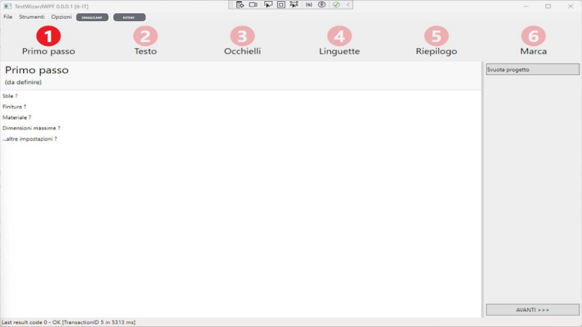Toggle the display layout adorners icon
This screenshot has width=582, height=327.
(x=281, y=5)
